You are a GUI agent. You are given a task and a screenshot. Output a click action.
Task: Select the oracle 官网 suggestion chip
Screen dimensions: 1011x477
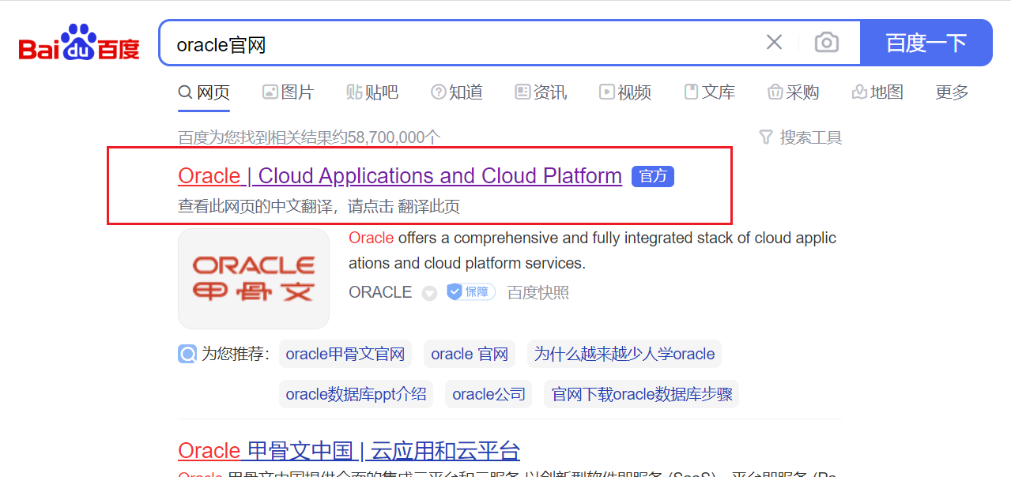point(470,354)
